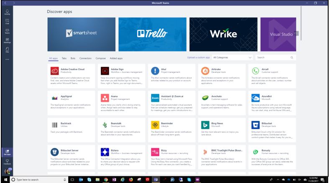The width and height of the screenshot is (329, 183).
Task: Switch to the Added apps tab
Action: click(116, 58)
